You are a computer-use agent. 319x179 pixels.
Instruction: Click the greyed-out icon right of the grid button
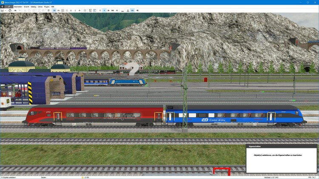click(67, 10)
